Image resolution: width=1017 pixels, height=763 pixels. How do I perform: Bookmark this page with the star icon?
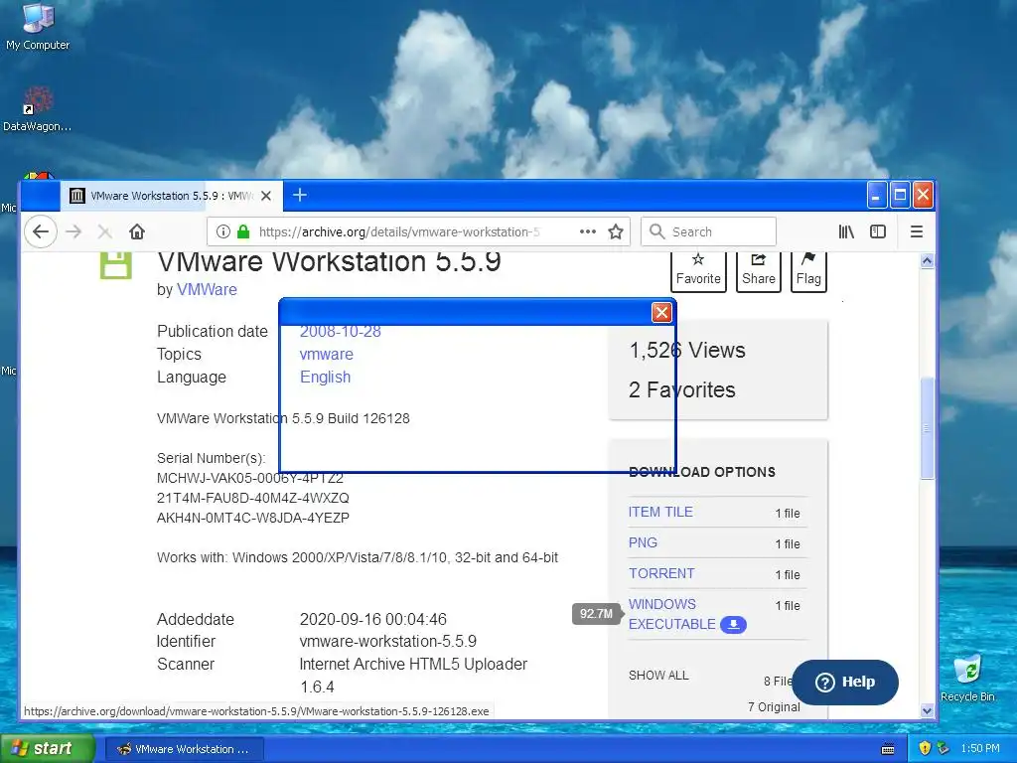pyautogui.click(x=616, y=231)
